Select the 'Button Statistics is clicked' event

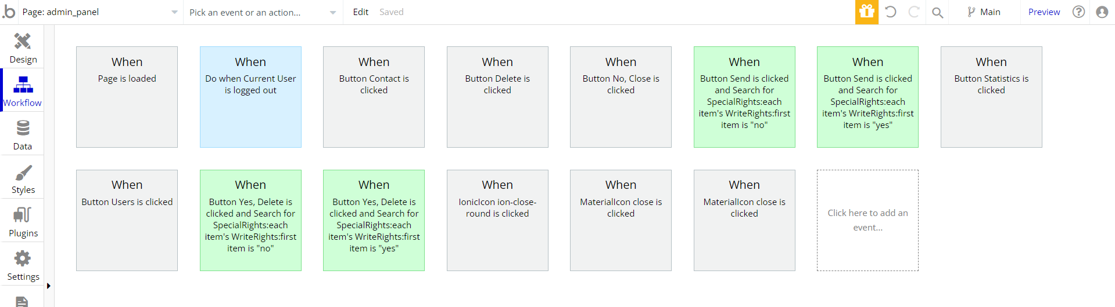[991, 97]
